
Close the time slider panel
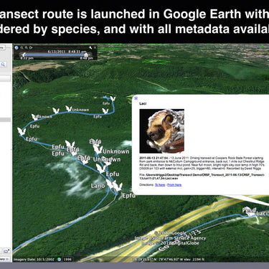95,47
